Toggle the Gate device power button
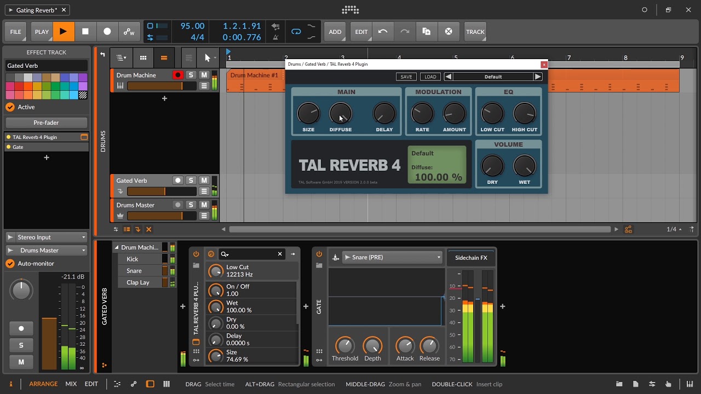 coord(319,254)
